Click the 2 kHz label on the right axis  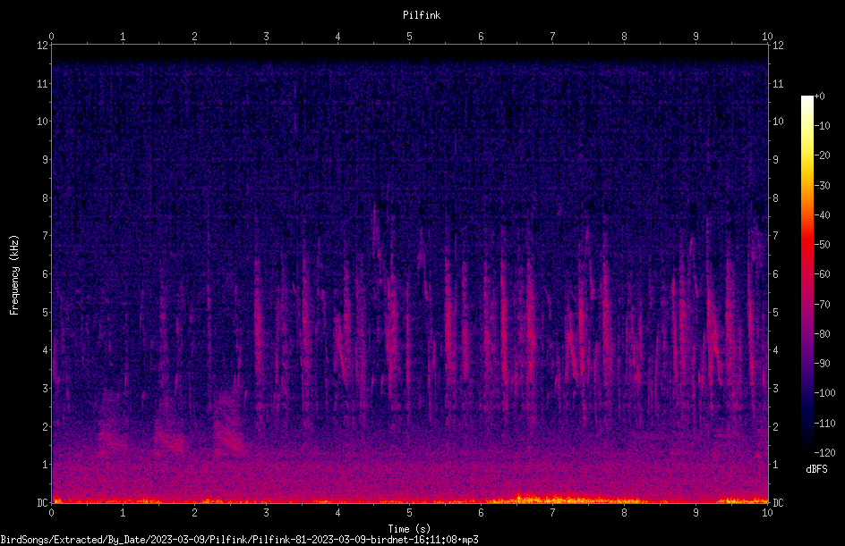pyautogui.click(x=775, y=426)
